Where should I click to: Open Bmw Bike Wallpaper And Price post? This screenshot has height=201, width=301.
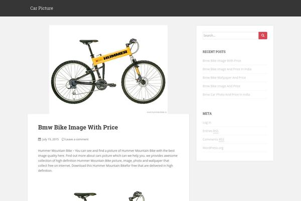pyautogui.click(x=224, y=77)
